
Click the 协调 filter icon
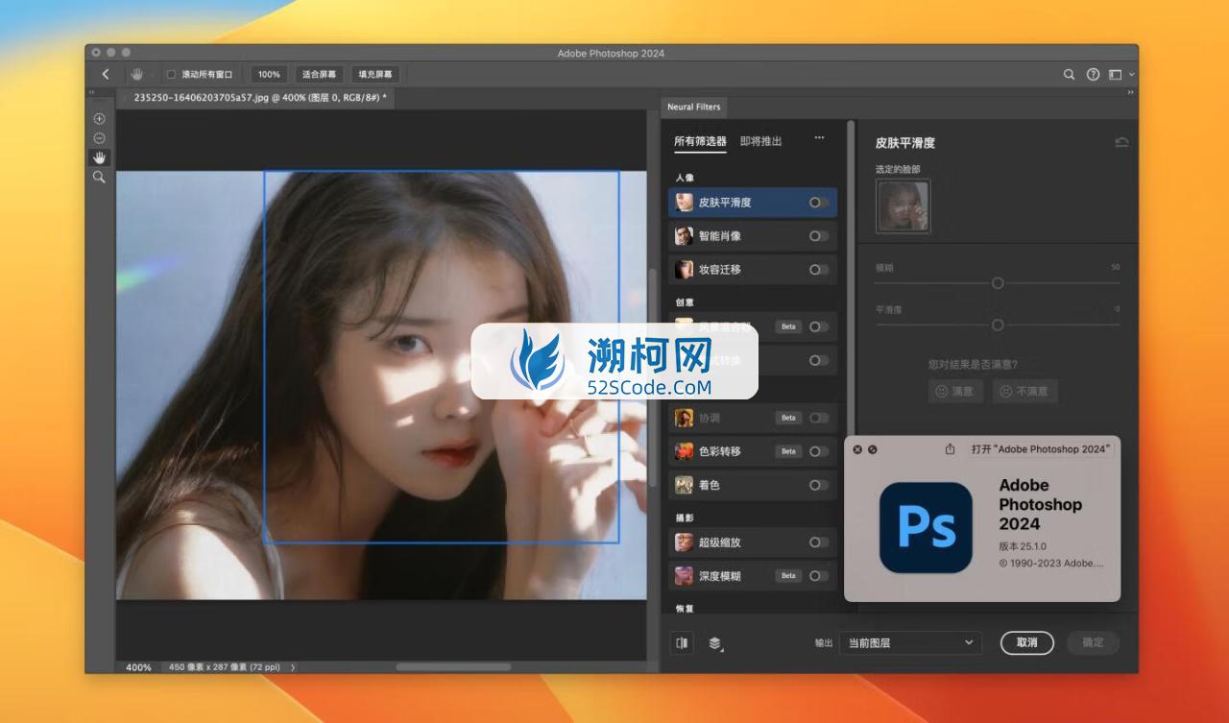tap(684, 418)
